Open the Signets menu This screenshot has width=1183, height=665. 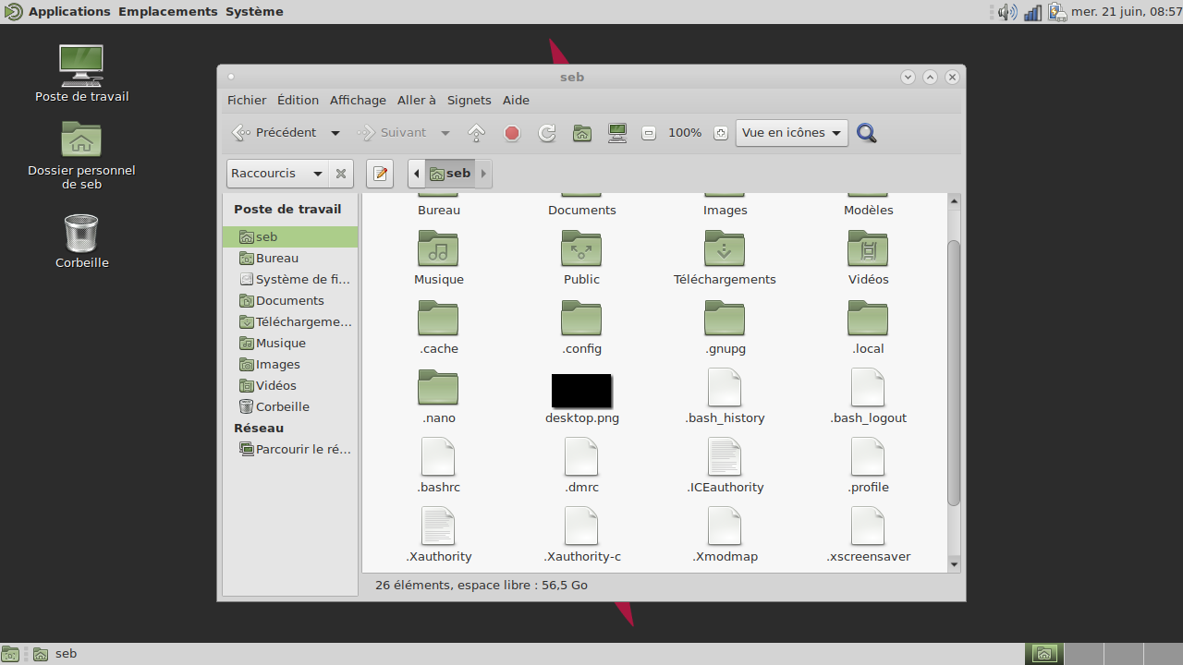point(469,100)
